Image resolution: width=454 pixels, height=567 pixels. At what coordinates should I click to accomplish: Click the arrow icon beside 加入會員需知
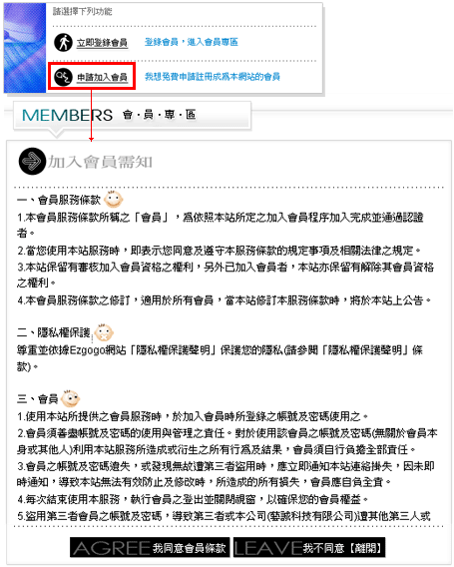pyautogui.click(x=33, y=162)
